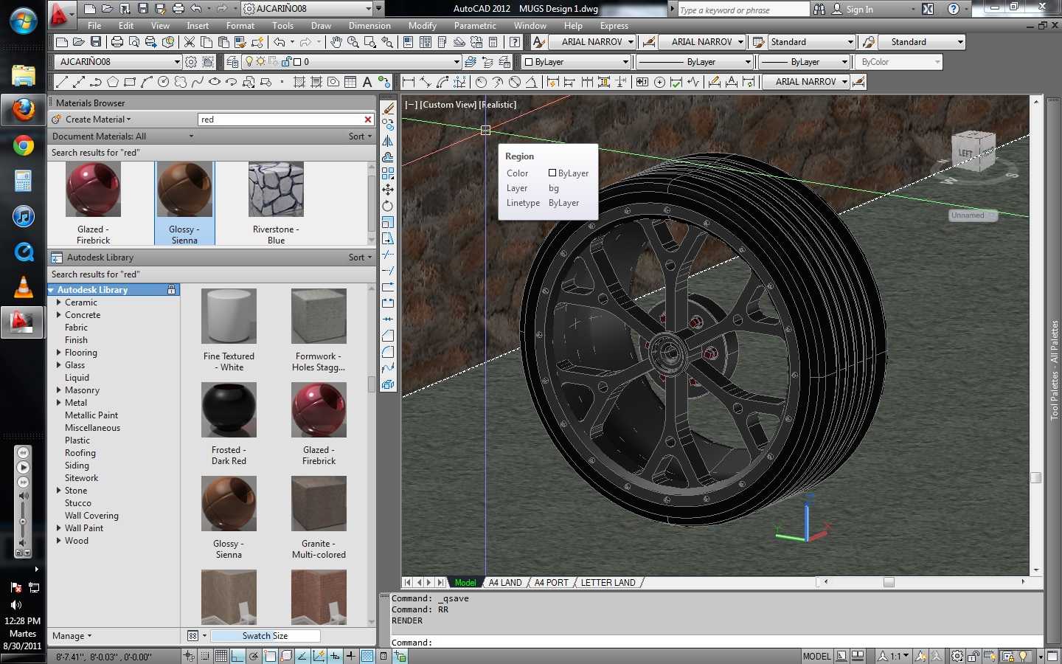Open the Express menu
This screenshot has height=664, width=1062.
point(614,26)
